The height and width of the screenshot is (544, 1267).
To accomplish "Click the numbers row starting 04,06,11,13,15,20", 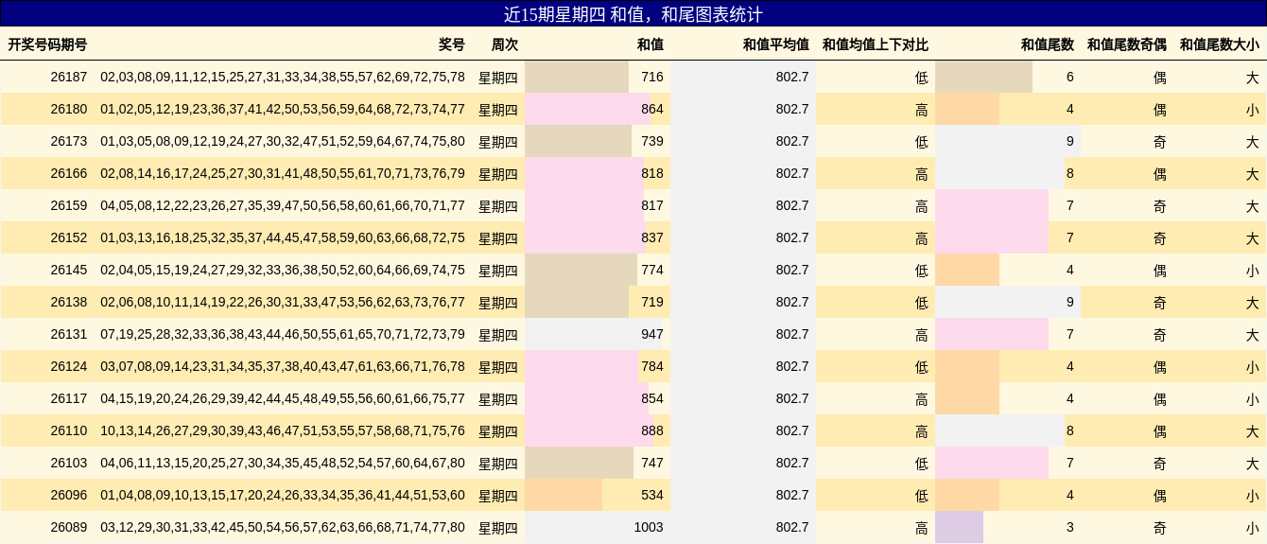I will click(x=283, y=463).
